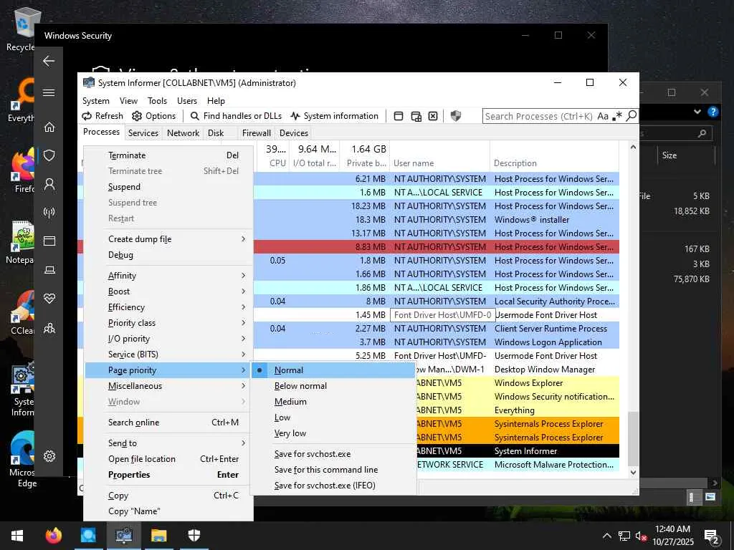The image size is (734, 550).
Task: Click the find window toolbar icon
Action: pos(399,116)
